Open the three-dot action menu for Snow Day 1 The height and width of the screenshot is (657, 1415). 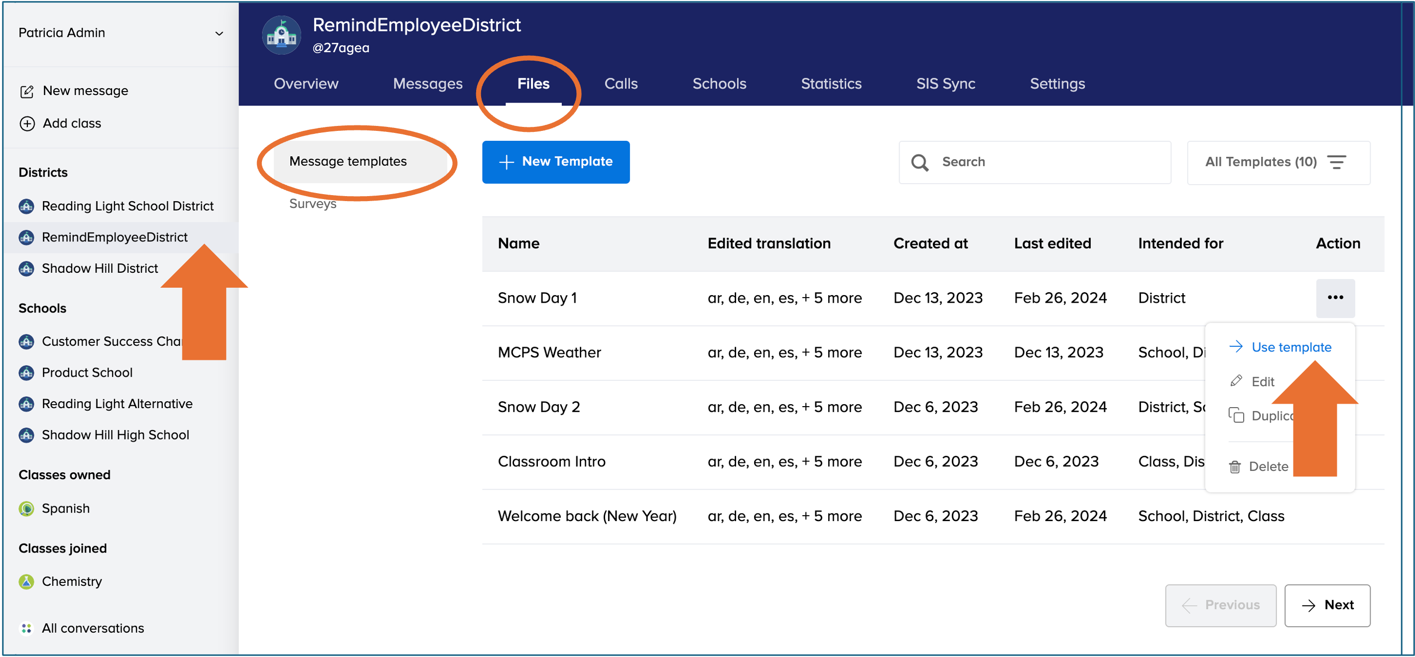pos(1335,298)
